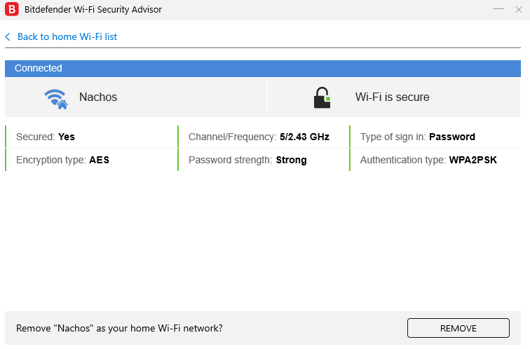Click the Bitdefender logo in title bar
Viewport: 530px width, 349px height.
[11, 10]
